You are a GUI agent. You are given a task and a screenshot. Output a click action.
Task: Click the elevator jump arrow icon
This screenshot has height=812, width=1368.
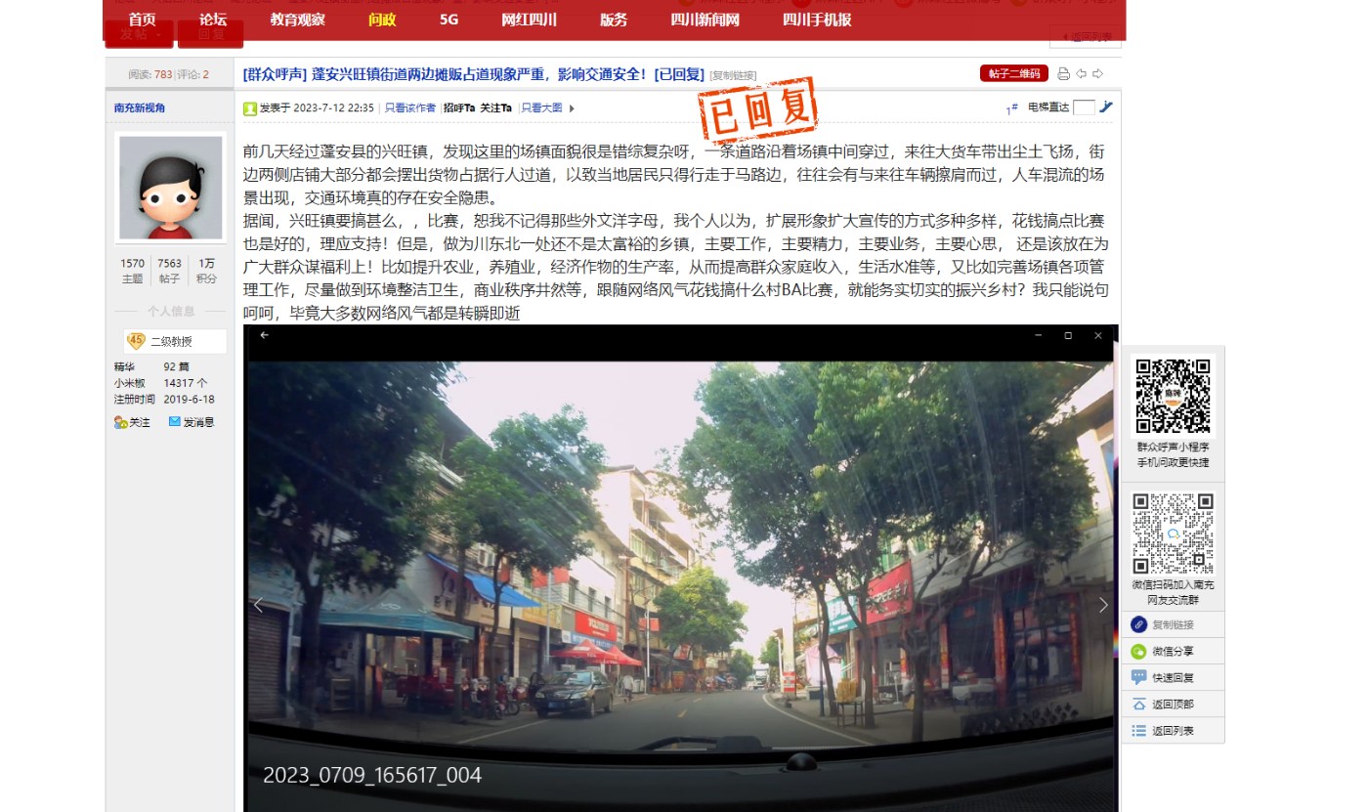point(1105,107)
